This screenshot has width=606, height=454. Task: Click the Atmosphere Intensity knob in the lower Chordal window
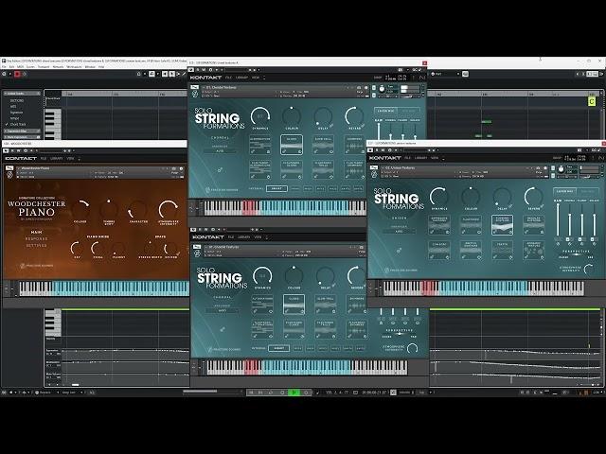413,348
